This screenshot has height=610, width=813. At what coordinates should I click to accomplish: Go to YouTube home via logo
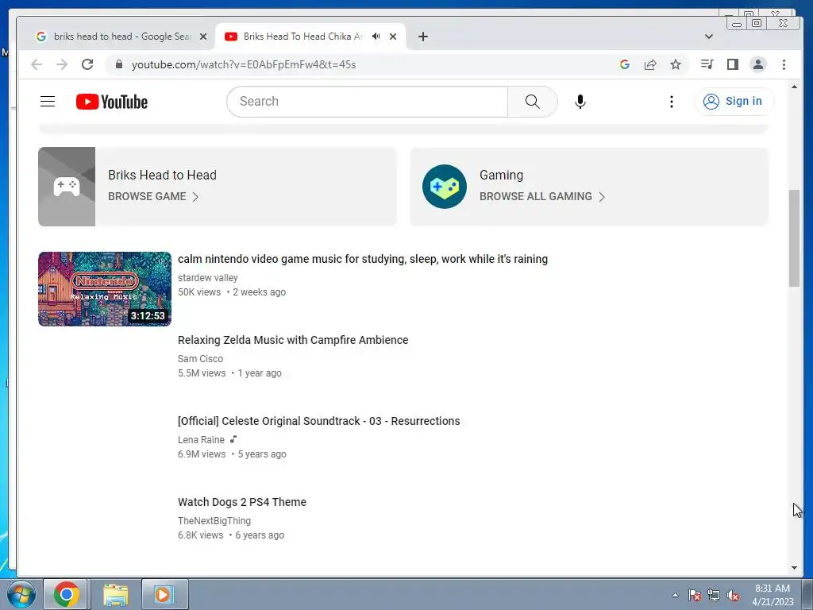pos(111,102)
